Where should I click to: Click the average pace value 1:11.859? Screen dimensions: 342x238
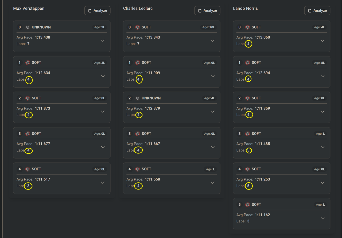[x=262, y=108]
